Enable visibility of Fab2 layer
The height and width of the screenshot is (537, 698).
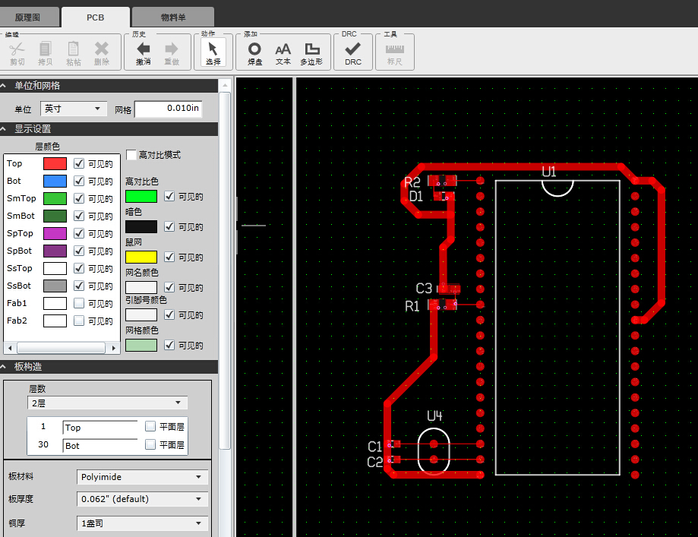point(79,321)
